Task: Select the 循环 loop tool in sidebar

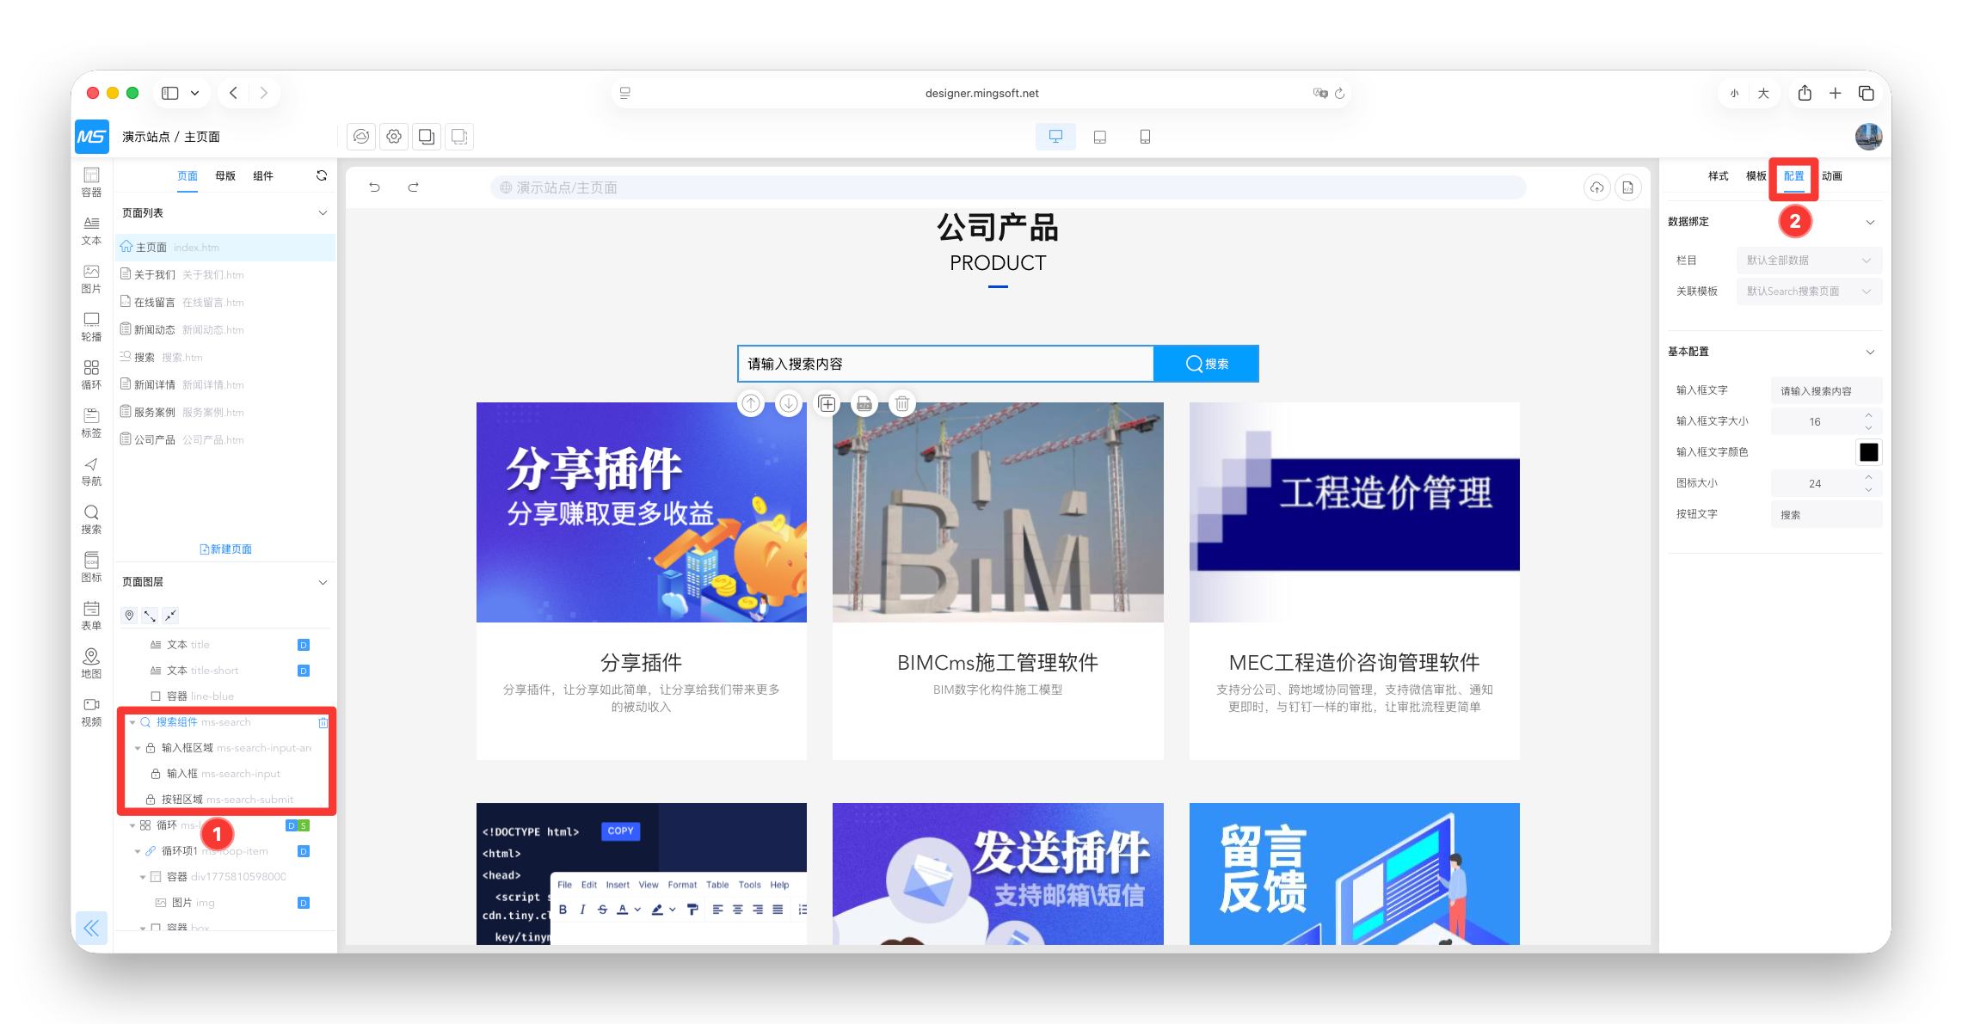Action: pyautogui.click(x=91, y=375)
